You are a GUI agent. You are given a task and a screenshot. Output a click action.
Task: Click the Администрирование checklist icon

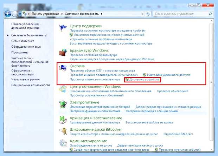tap(63, 143)
